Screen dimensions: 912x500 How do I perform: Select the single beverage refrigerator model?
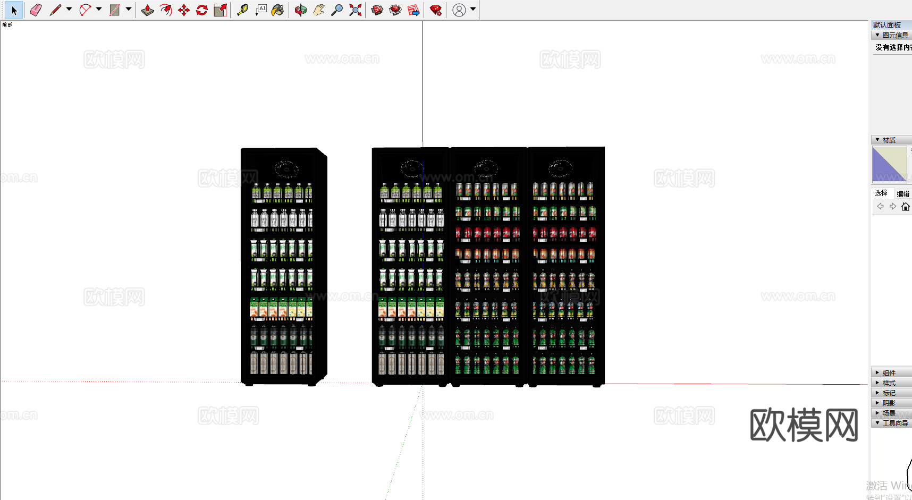point(284,266)
